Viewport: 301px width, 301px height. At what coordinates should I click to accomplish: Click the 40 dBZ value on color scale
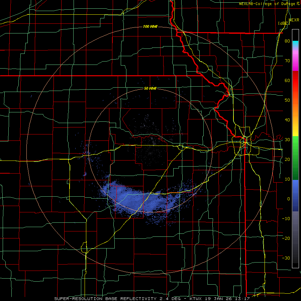pos(287,120)
